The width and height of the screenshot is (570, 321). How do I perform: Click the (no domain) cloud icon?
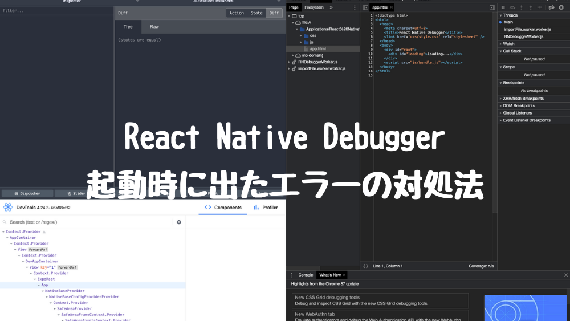point(298,56)
